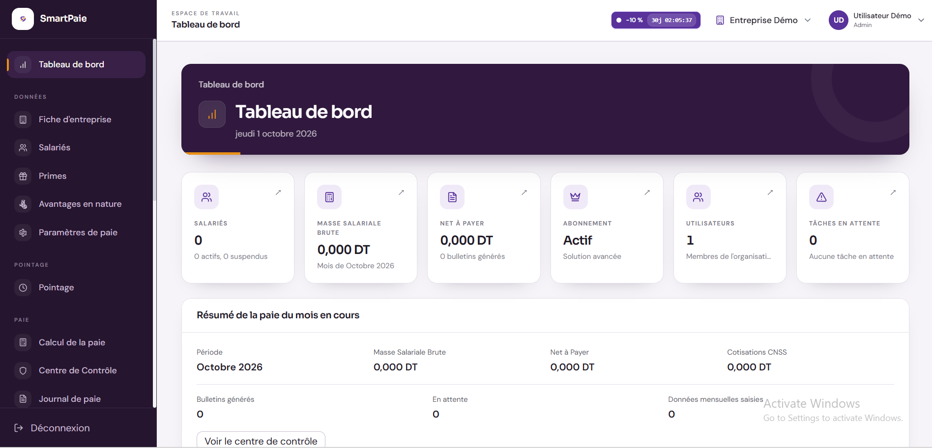Open the Net à payer card arrow
932x448 pixels.
(524, 193)
